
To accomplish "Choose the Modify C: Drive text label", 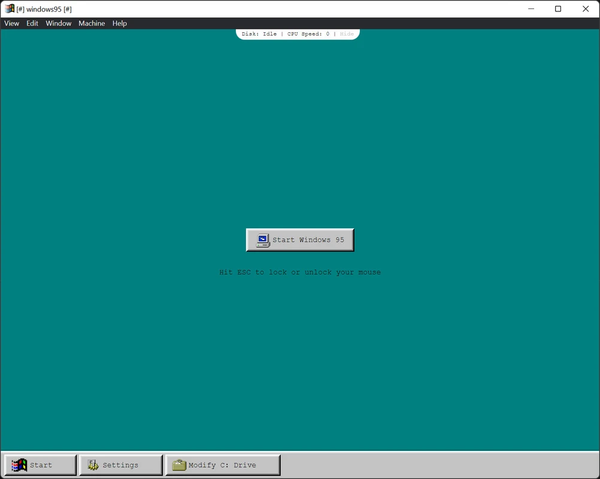I will point(222,465).
